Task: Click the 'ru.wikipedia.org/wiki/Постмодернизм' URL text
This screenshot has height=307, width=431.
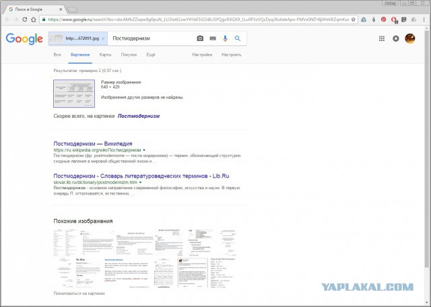Action: click(97, 150)
